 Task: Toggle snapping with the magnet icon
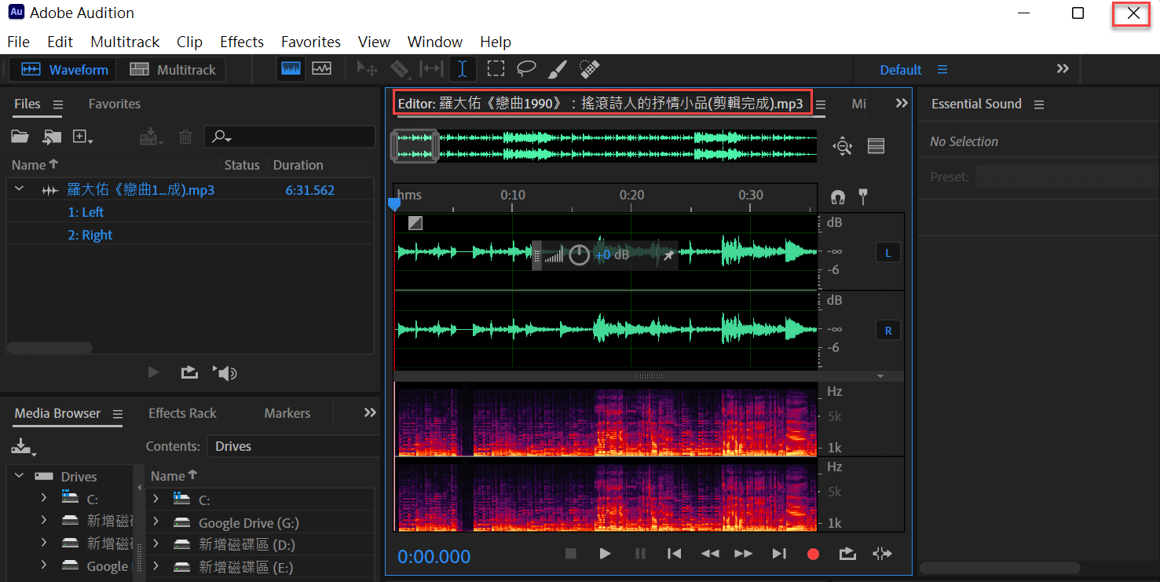point(838,196)
